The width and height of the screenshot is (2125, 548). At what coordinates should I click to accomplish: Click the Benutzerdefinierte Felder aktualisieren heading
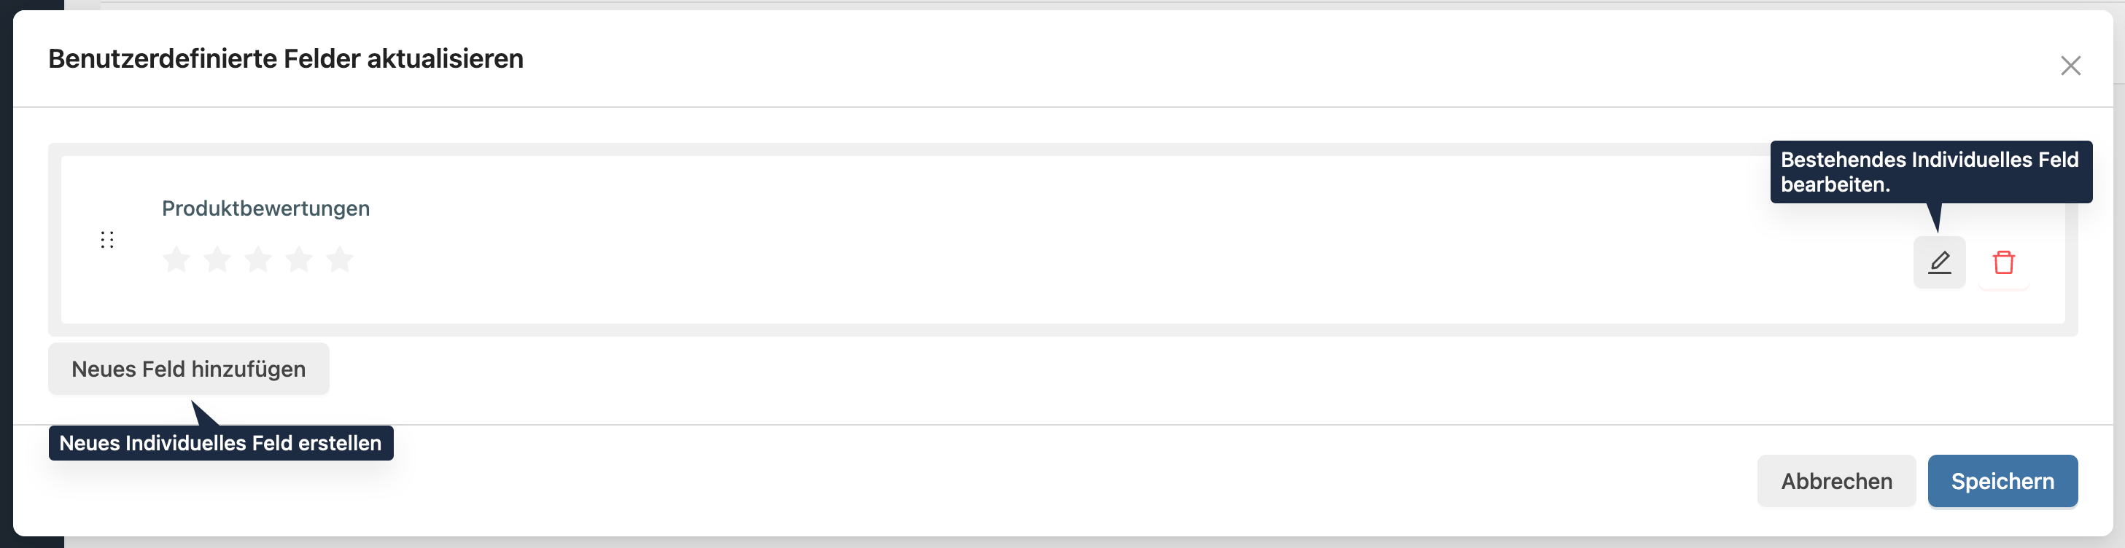(285, 58)
